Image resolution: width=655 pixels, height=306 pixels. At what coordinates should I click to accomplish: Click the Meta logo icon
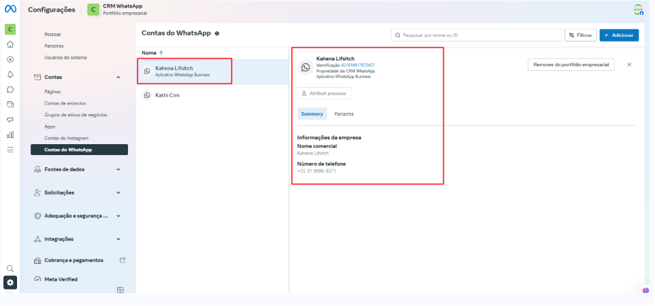[10, 9]
